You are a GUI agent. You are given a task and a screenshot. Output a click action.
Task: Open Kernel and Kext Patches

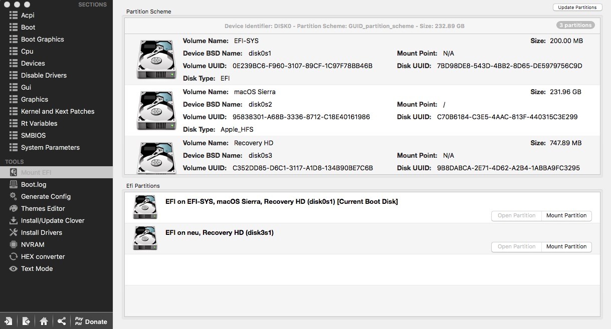coord(56,111)
